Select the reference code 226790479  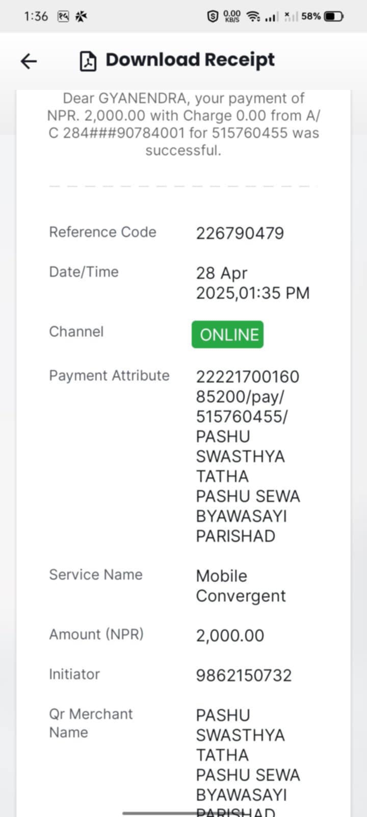point(240,233)
